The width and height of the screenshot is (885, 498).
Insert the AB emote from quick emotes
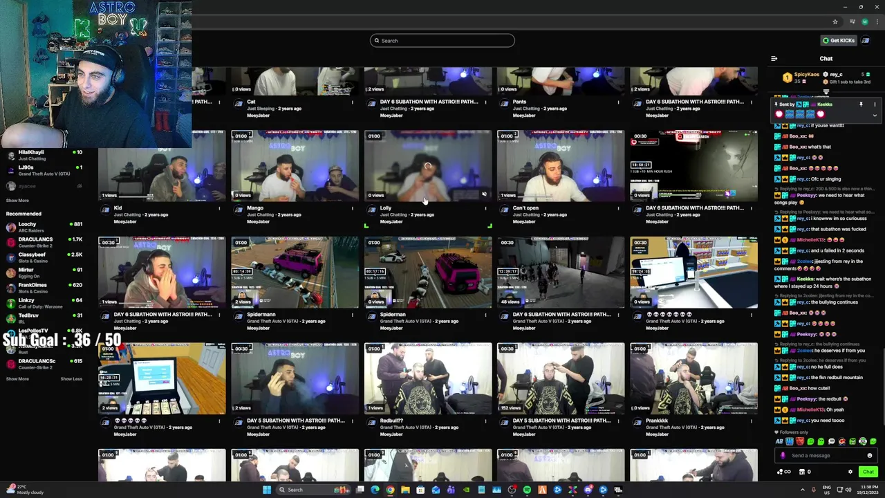pos(779,441)
